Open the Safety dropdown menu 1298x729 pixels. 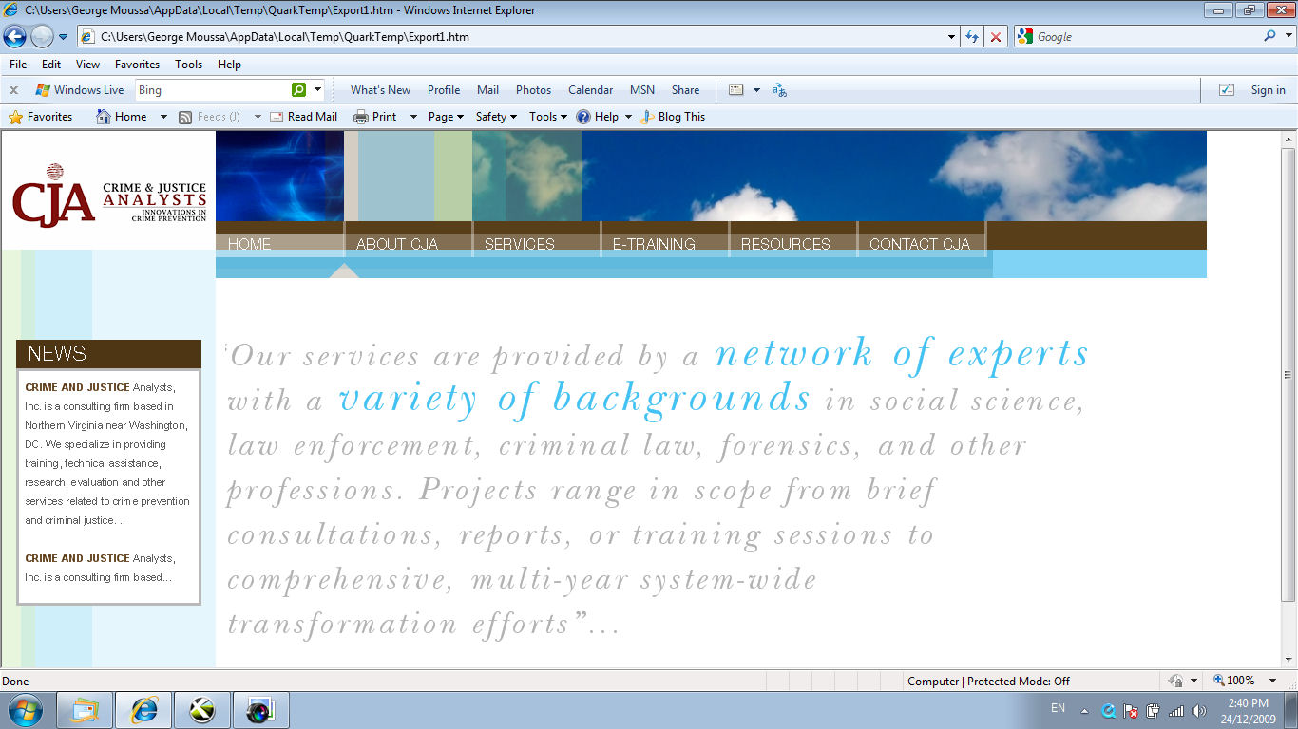[x=490, y=116]
